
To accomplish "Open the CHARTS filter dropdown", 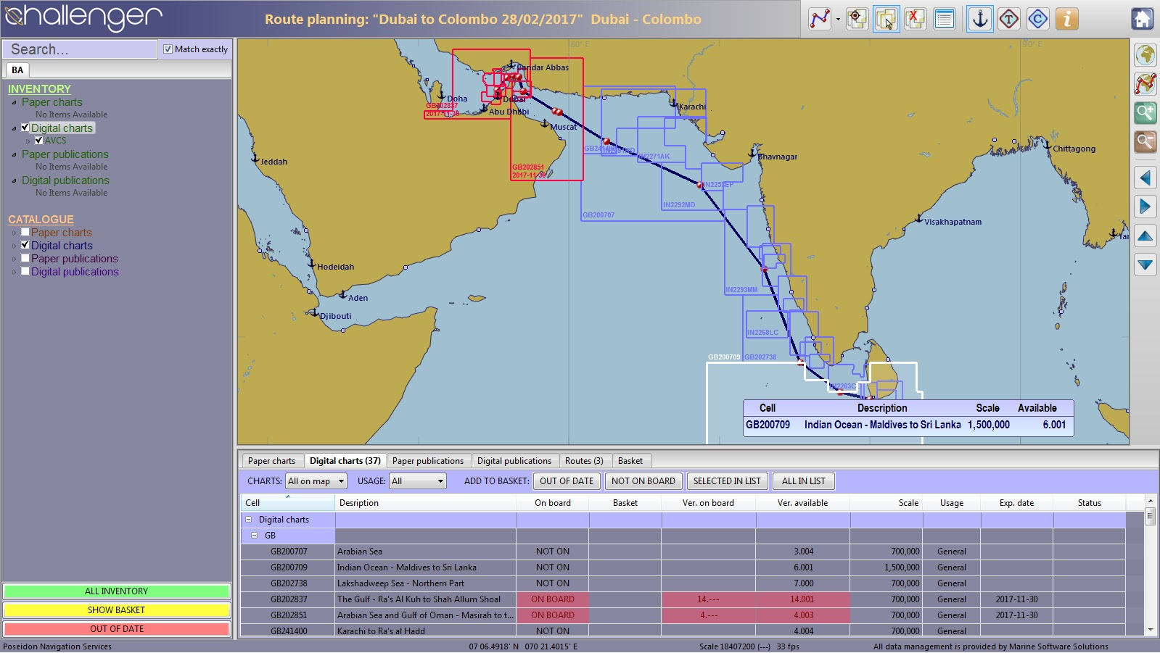I will click(x=316, y=481).
